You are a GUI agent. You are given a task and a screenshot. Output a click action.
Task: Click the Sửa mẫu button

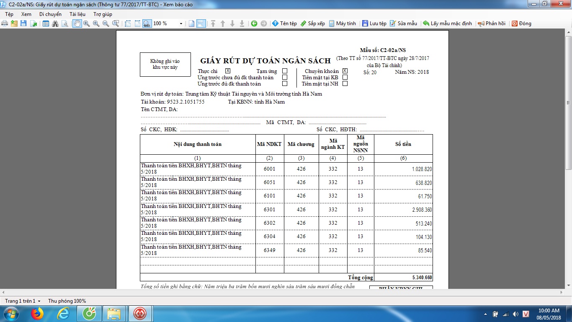403,23
